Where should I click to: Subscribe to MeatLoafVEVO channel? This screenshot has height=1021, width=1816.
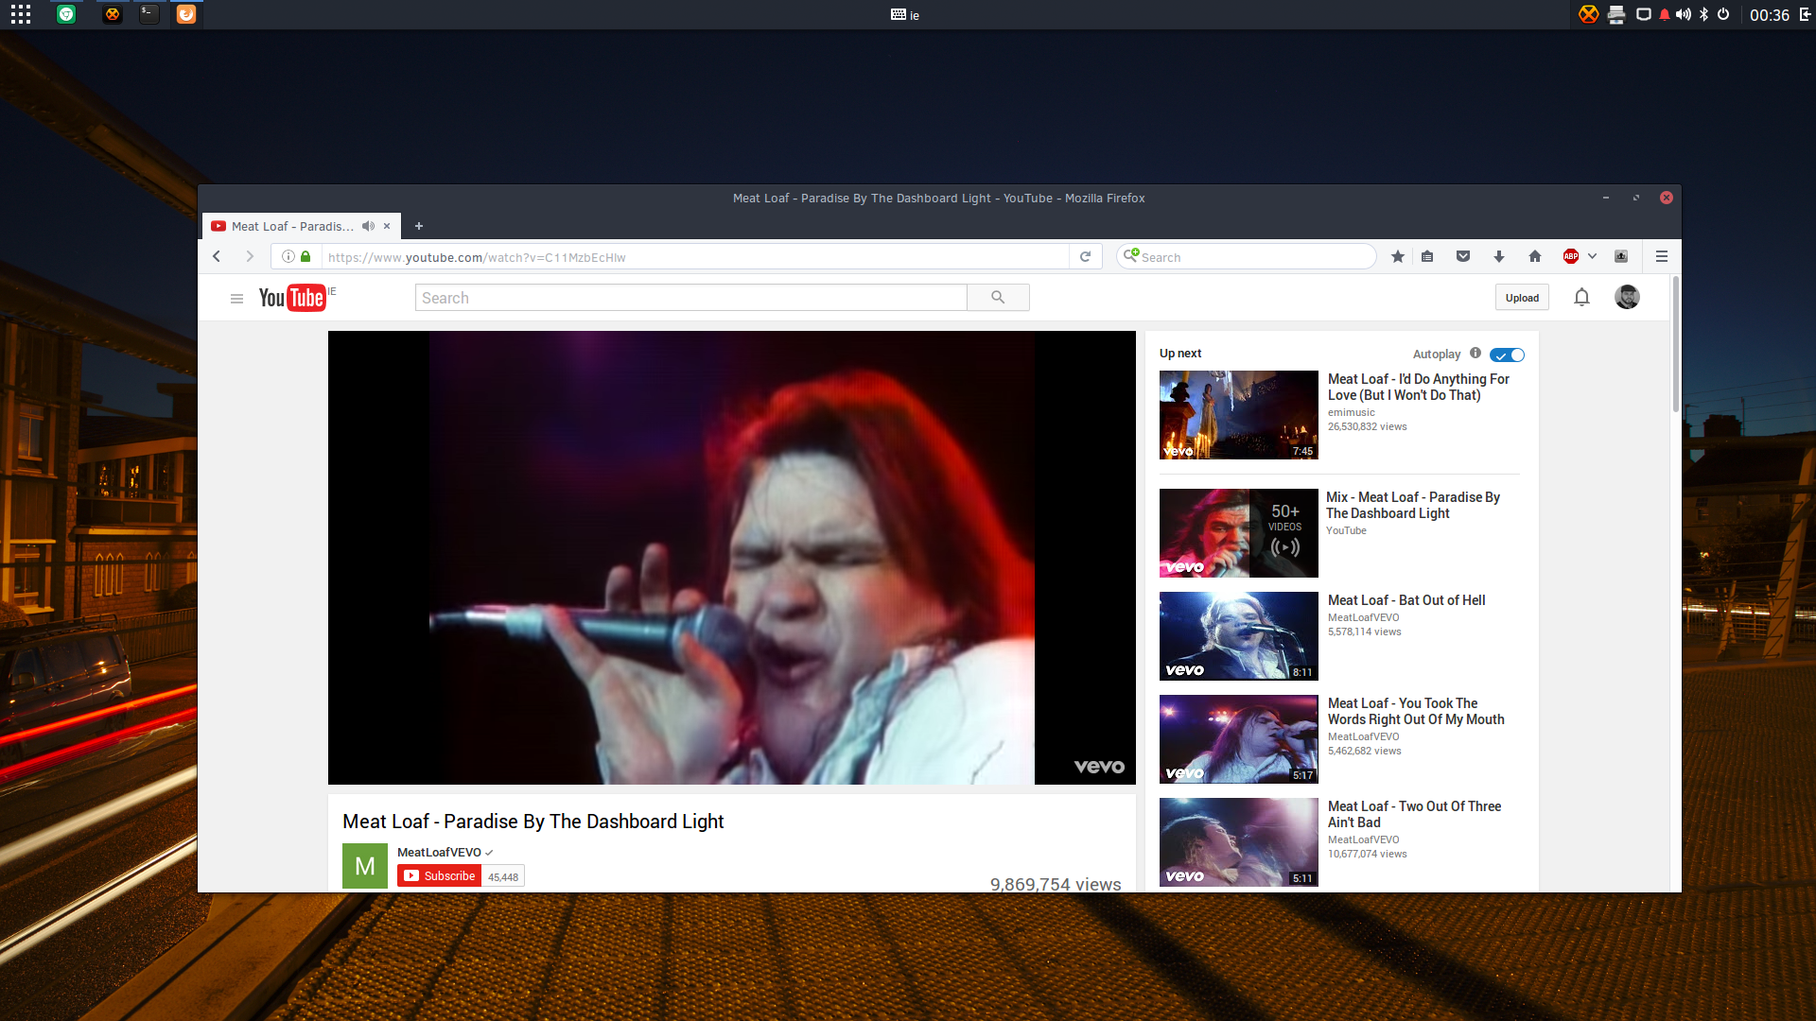pos(440,876)
